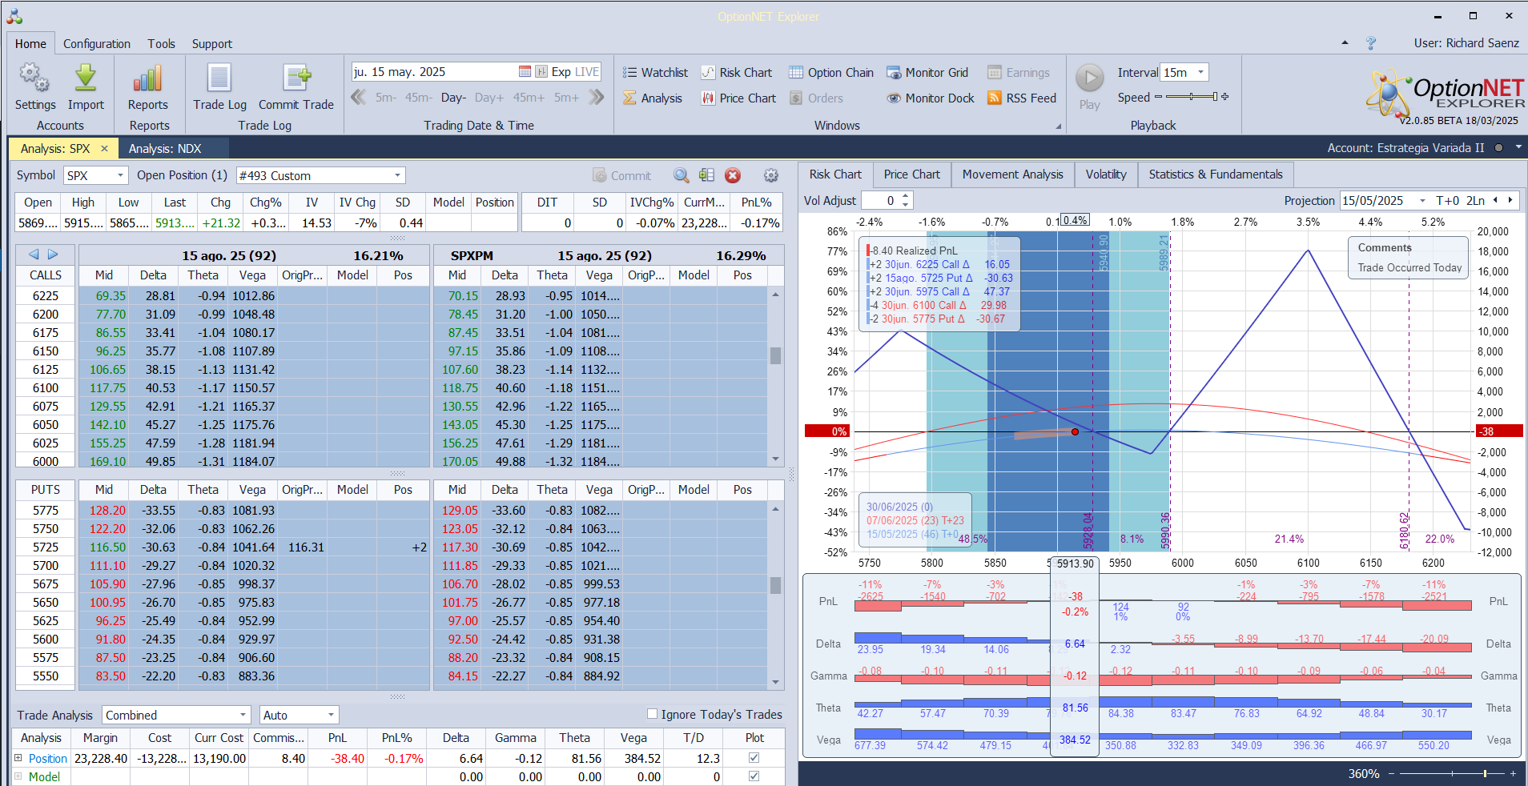Open the Reports bar chart icon

148,78
